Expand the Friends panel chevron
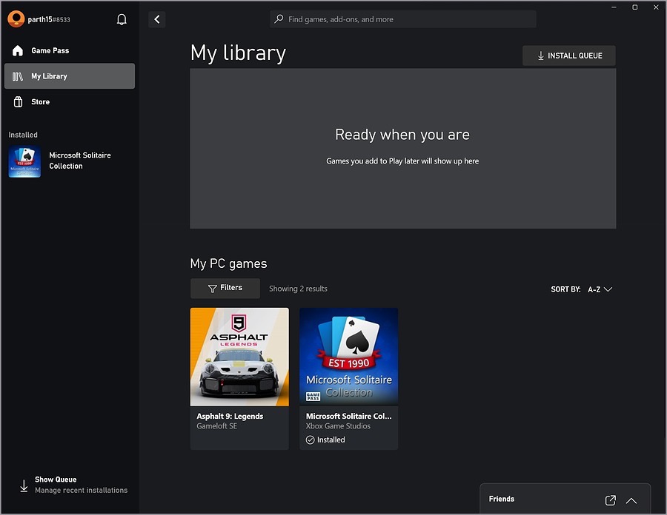The image size is (667, 515). pyautogui.click(x=631, y=500)
